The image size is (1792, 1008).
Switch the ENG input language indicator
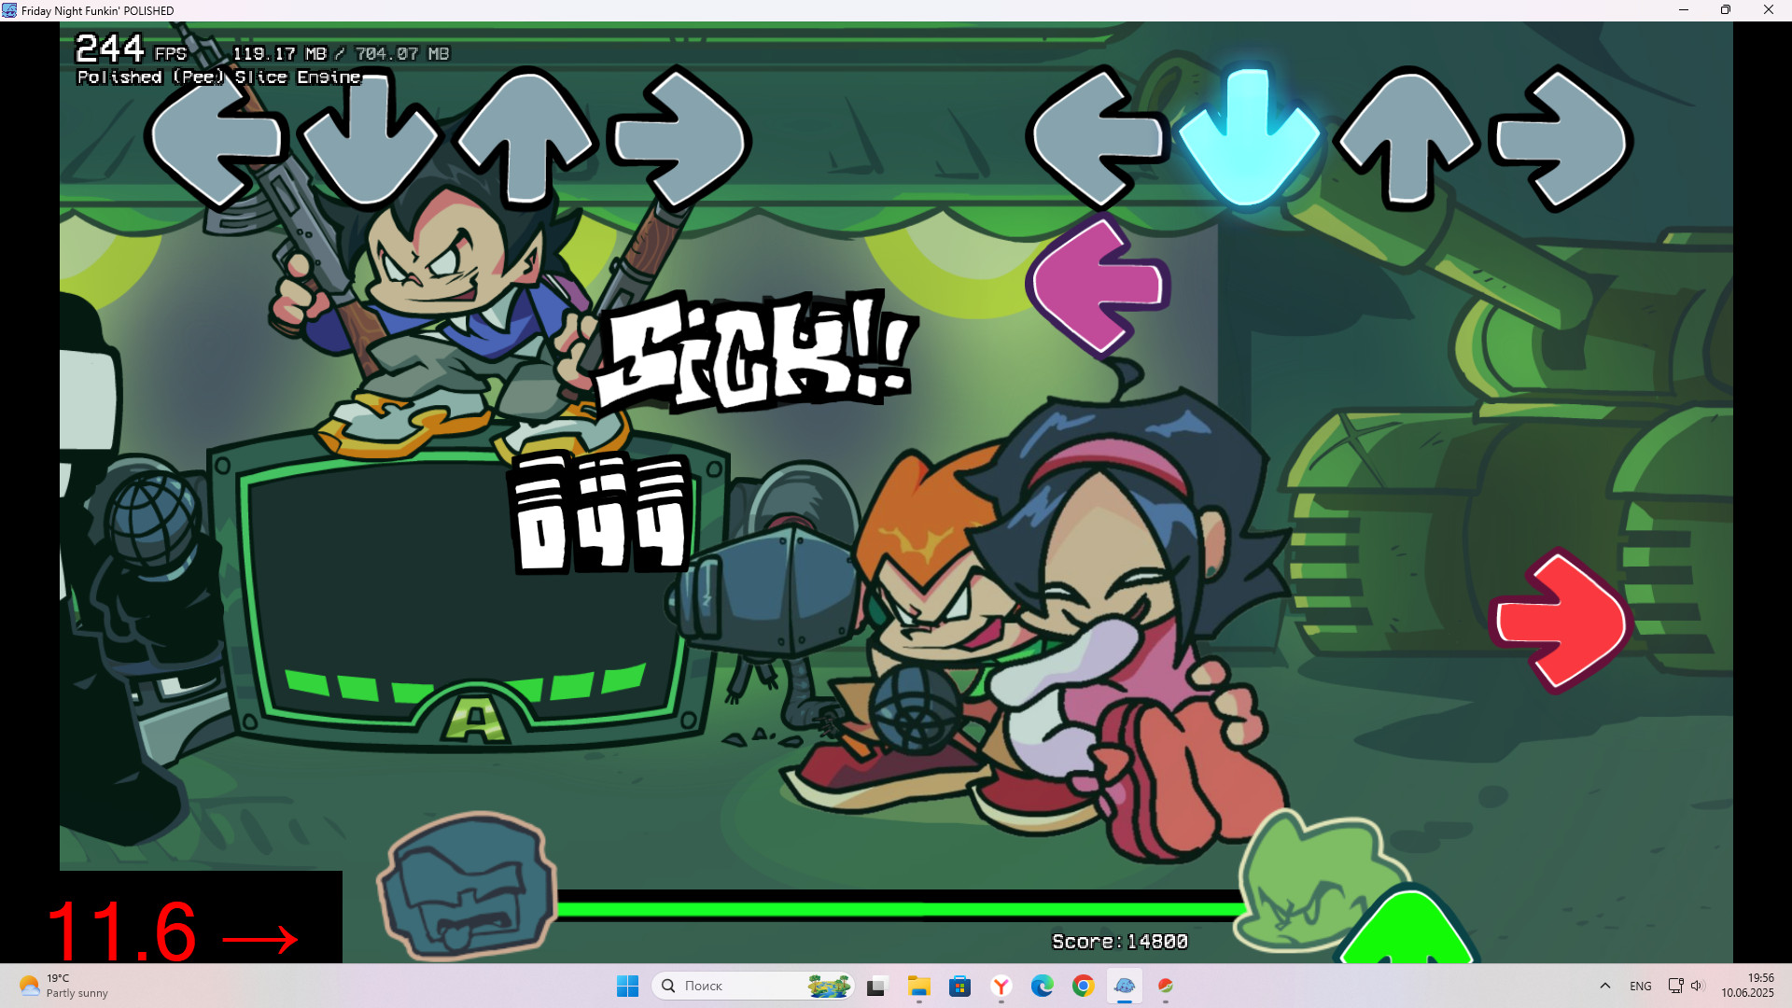coord(1640,986)
